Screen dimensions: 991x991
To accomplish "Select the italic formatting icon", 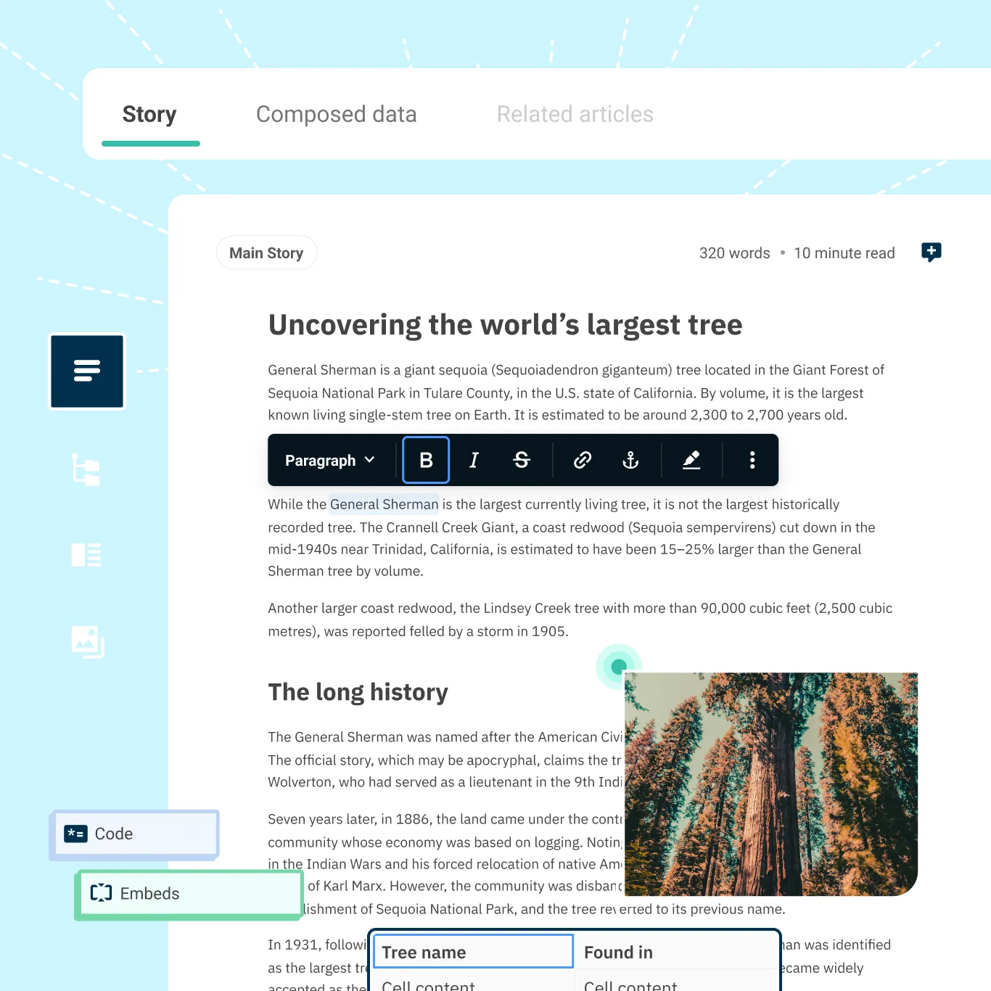I will point(474,459).
